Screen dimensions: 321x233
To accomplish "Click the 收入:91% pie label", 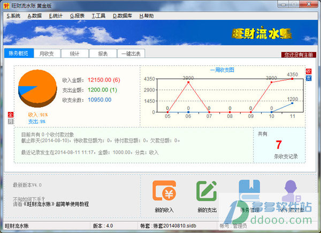I will pos(38,115).
